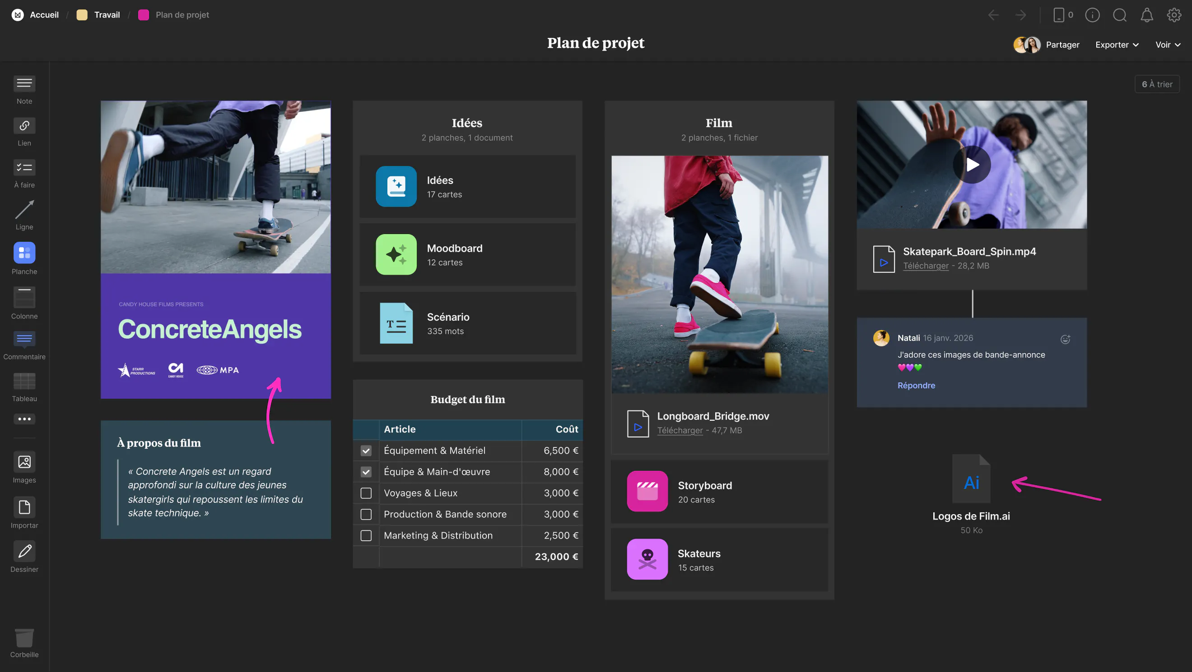This screenshot has height=672, width=1192.
Task: Open the Voir dropdown
Action: tap(1168, 44)
